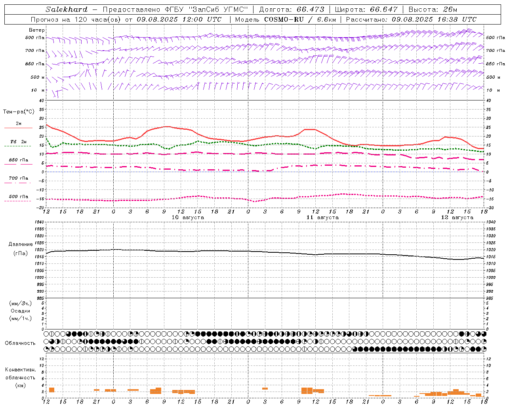Image resolution: width=507 pixels, height=405 pixels.
Task: Click the (гПа) unit under Давление
Action: (x=21, y=253)
